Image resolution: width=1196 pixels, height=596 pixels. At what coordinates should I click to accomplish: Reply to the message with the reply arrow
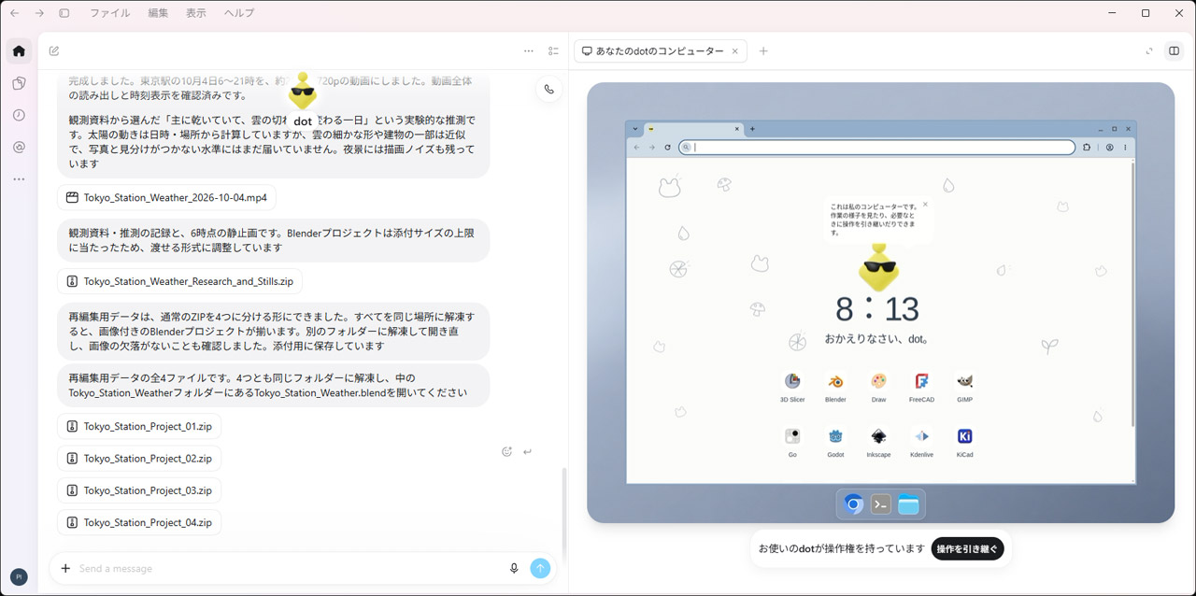point(528,451)
